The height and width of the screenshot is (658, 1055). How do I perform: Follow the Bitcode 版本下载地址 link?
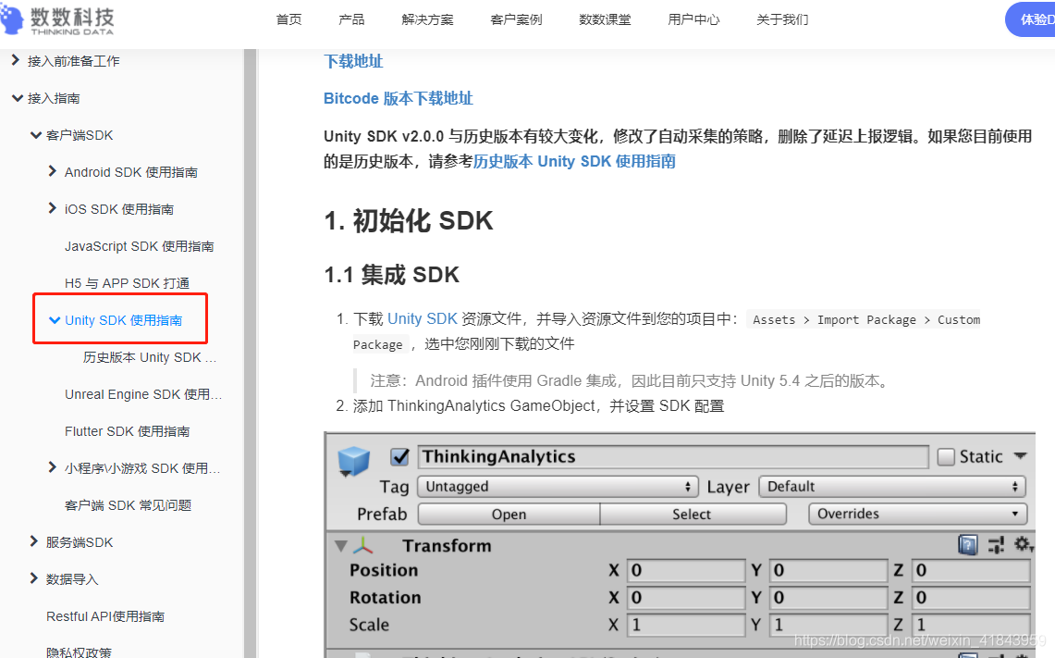pos(399,98)
